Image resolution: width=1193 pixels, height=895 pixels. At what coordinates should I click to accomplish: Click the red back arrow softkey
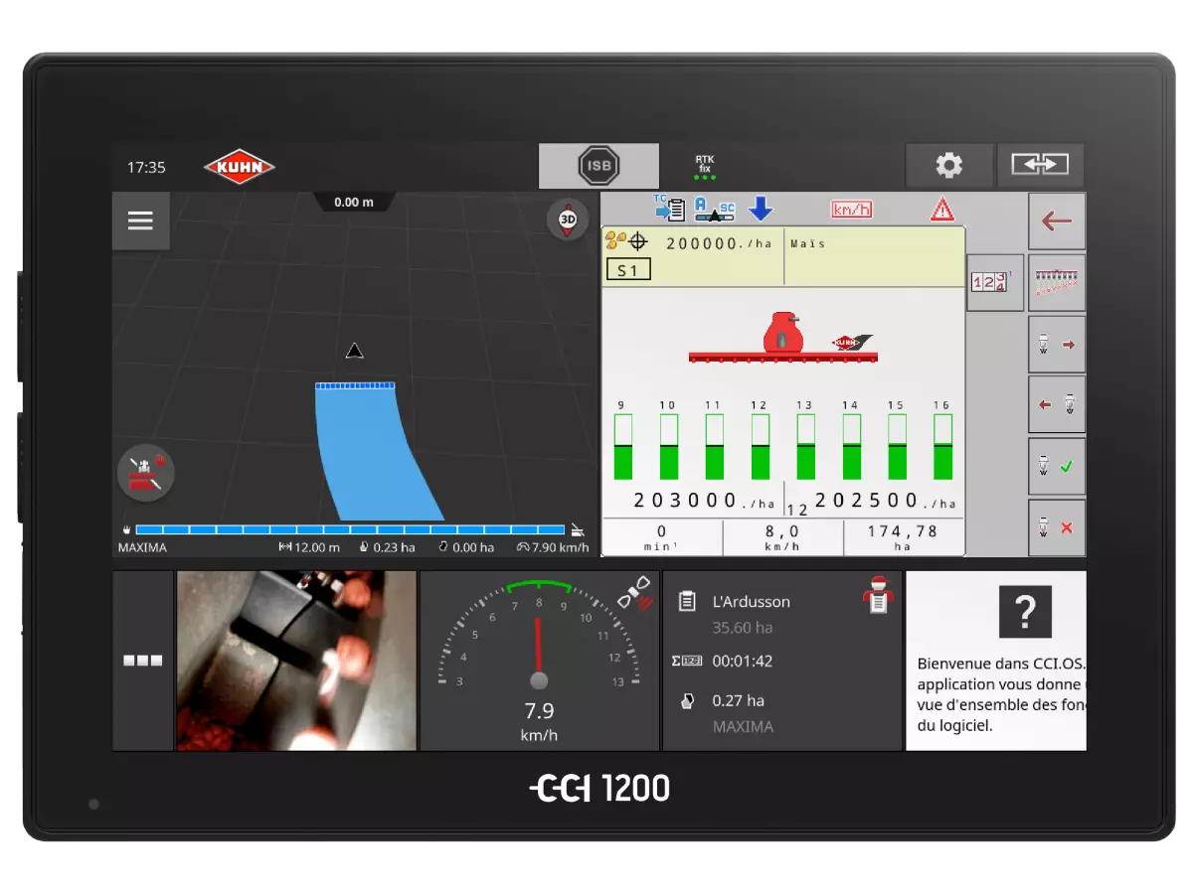1056,222
